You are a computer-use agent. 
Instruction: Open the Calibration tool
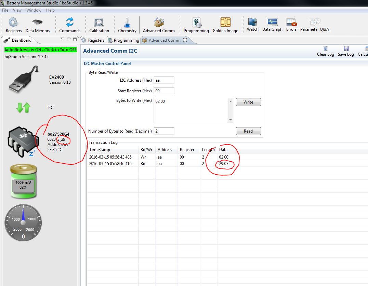99,25
